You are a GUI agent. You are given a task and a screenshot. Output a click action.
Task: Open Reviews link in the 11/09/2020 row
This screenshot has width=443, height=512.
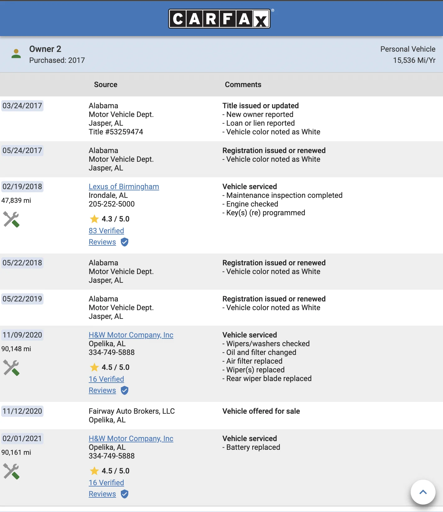102,390
